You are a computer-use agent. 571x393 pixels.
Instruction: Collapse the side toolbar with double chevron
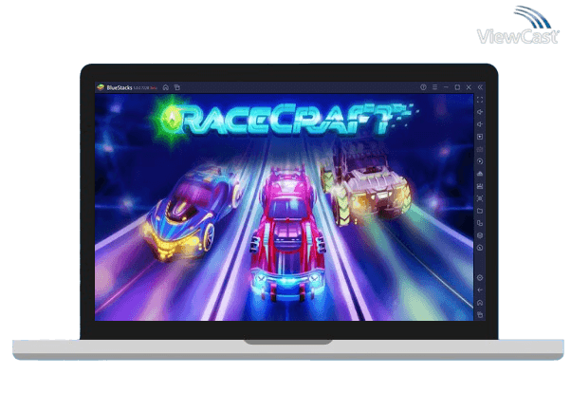[480, 87]
